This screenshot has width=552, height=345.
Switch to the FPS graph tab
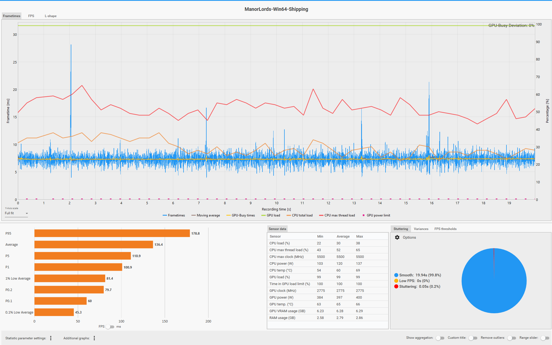coord(31,16)
